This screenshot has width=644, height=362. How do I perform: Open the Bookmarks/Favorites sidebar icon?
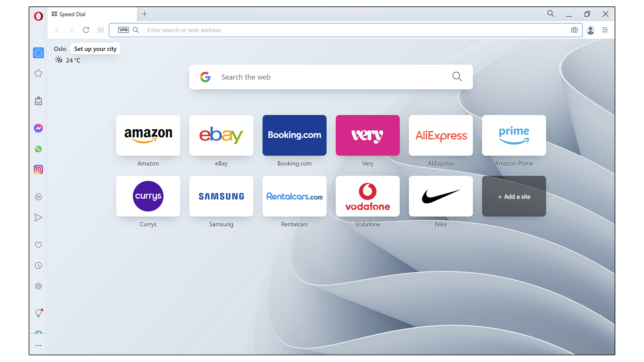[39, 73]
